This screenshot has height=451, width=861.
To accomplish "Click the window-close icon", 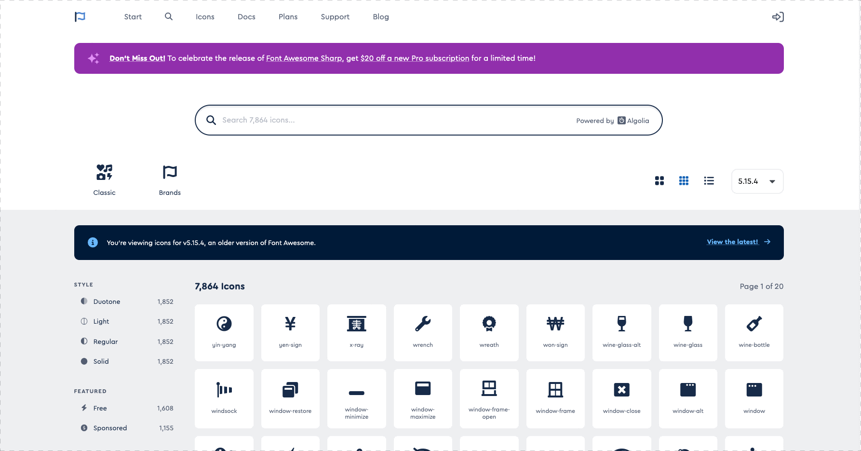I will pyautogui.click(x=621, y=398).
